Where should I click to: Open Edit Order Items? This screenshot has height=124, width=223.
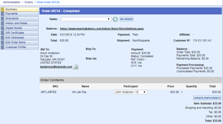pyautogui.click(x=19, y=42)
